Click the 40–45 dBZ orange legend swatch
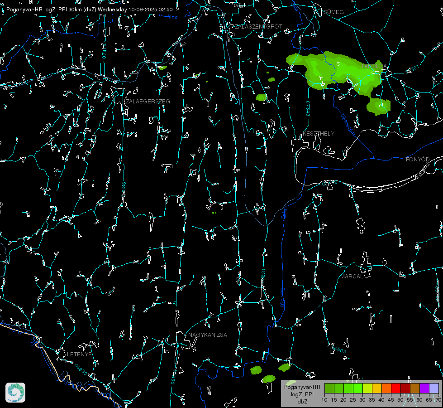 [386, 388]
